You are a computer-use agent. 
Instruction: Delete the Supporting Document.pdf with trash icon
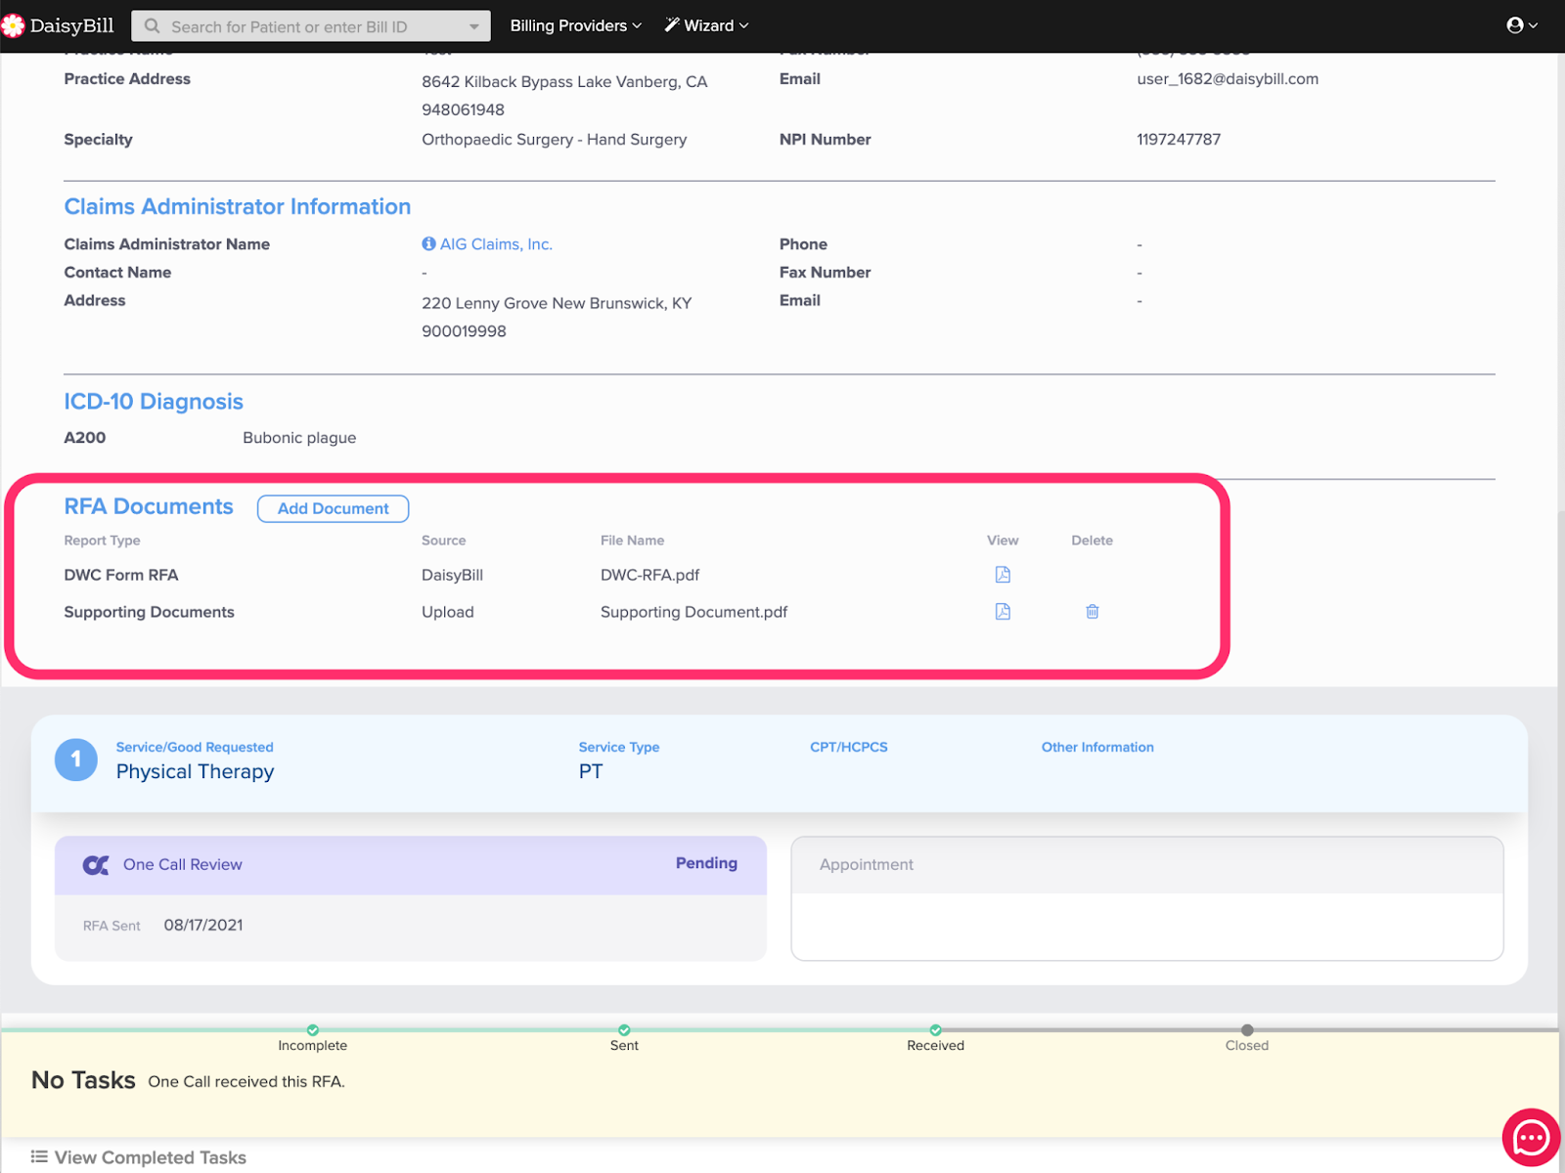[1092, 612]
